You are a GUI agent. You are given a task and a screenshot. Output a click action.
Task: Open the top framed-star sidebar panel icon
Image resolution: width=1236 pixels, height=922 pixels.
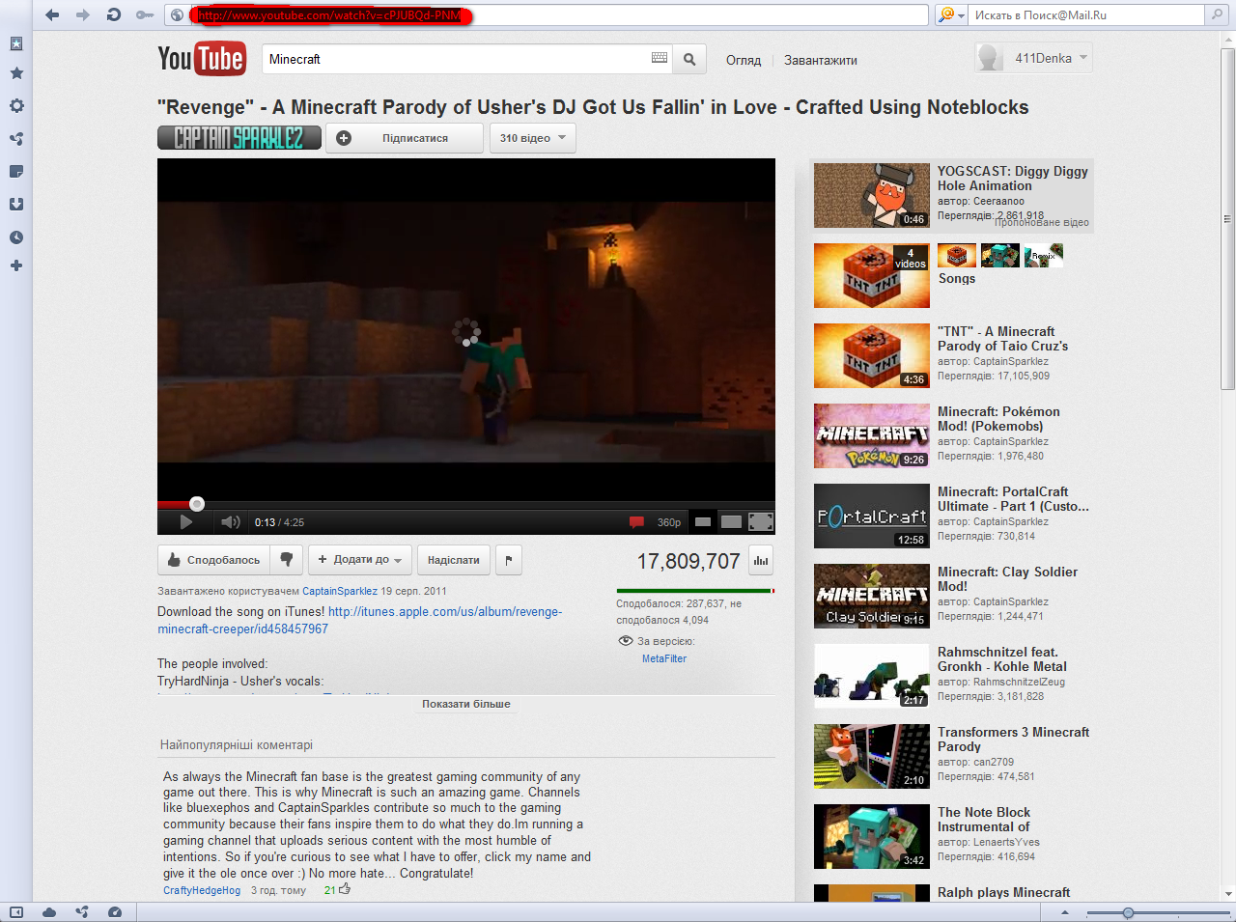pyautogui.click(x=16, y=43)
